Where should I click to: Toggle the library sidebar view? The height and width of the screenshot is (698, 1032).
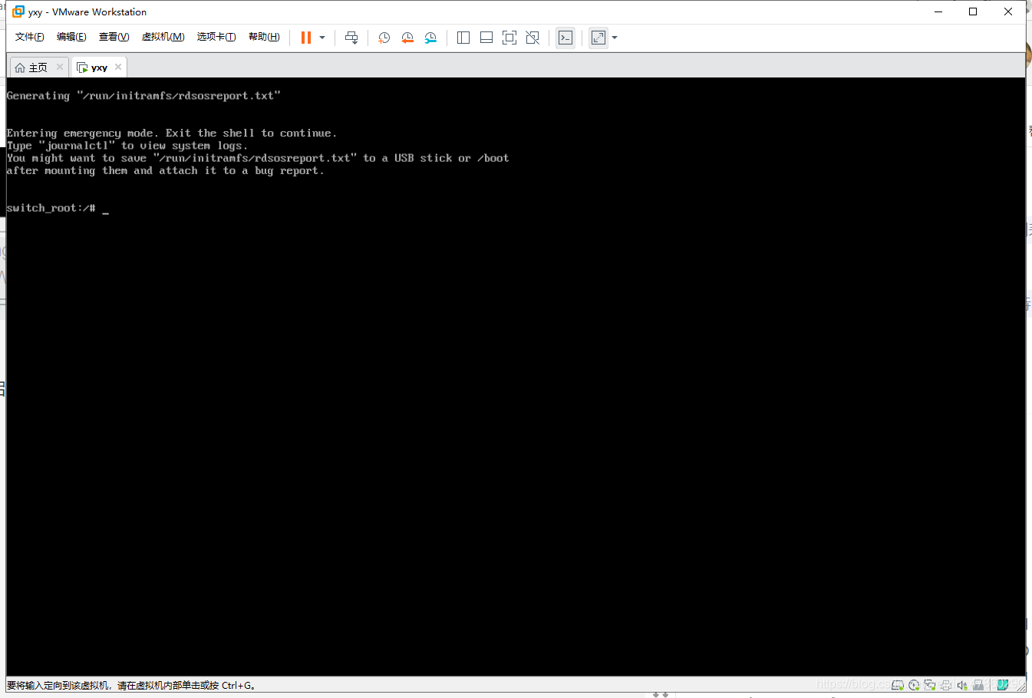point(463,38)
